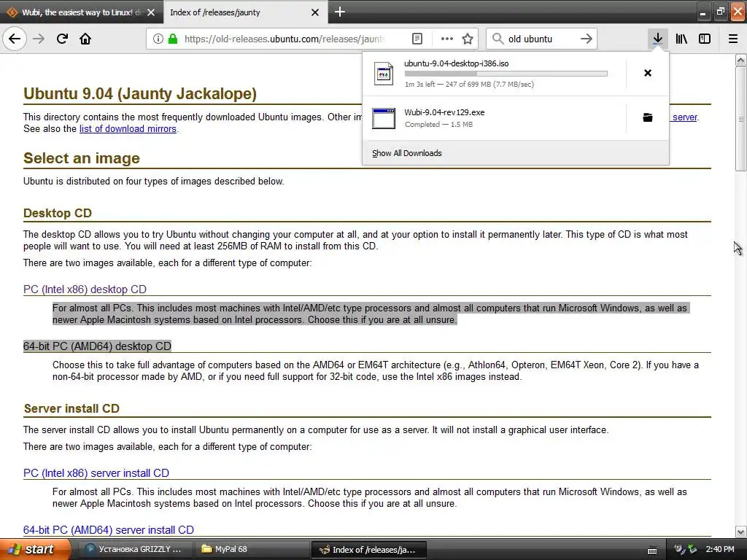
Task: Open the list of download mirrors link
Action: [x=128, y=128]
